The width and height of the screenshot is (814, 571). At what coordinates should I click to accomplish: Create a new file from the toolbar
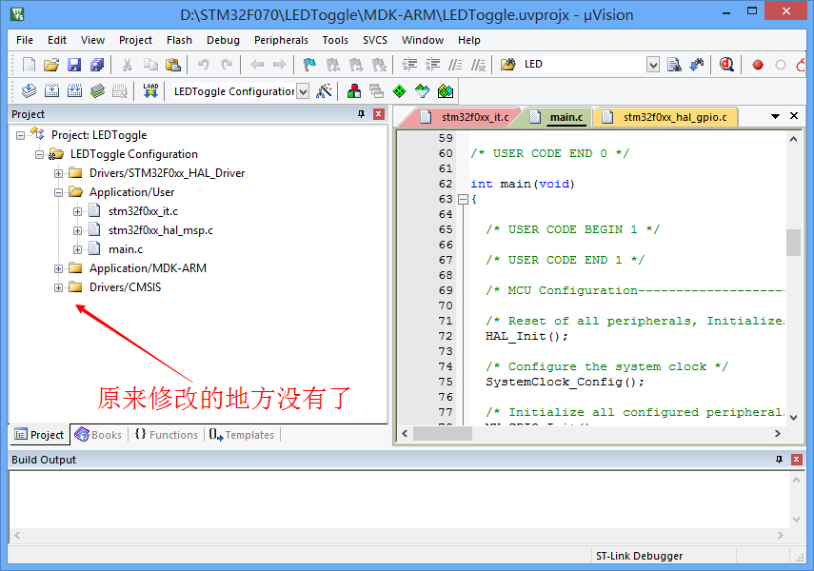[30, 65]
